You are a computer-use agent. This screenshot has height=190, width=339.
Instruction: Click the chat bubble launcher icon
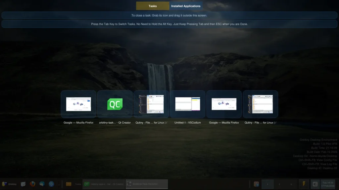tap(42, 184)
